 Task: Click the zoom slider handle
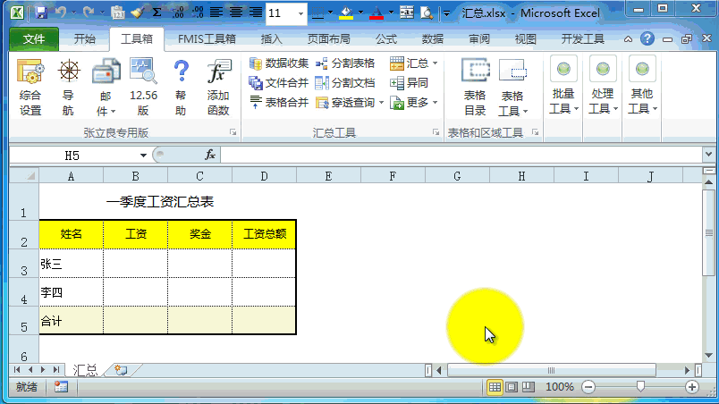coord(640,387)
